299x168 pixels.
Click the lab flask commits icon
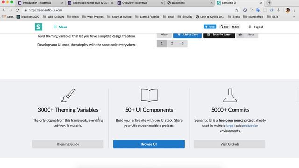click(230, 95)
